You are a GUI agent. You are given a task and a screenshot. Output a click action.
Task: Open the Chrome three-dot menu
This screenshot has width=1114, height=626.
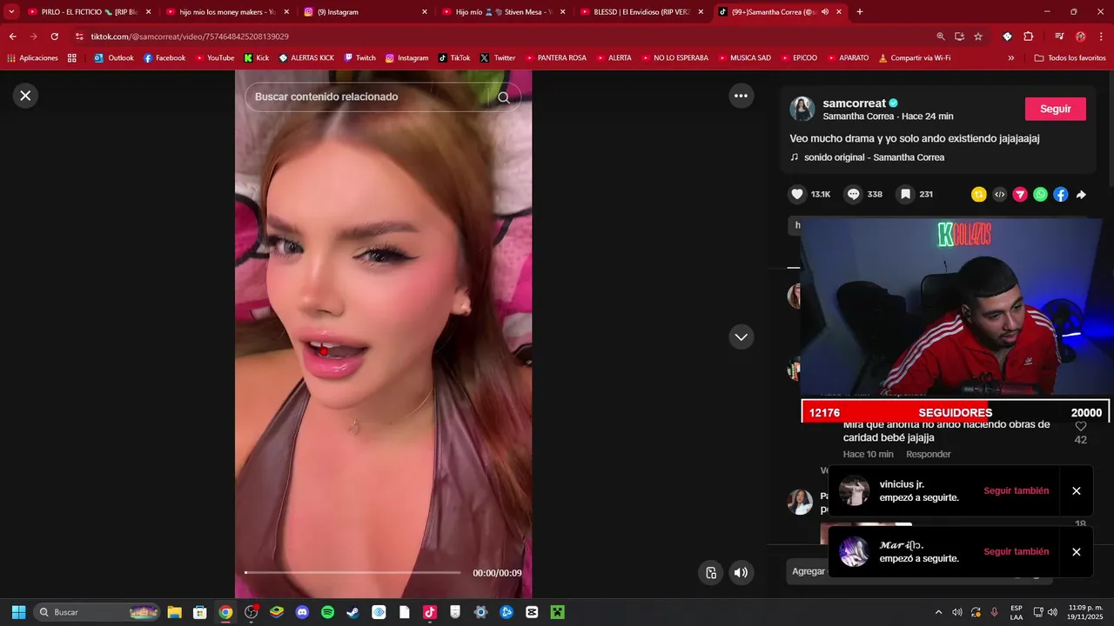[1100, 37]
